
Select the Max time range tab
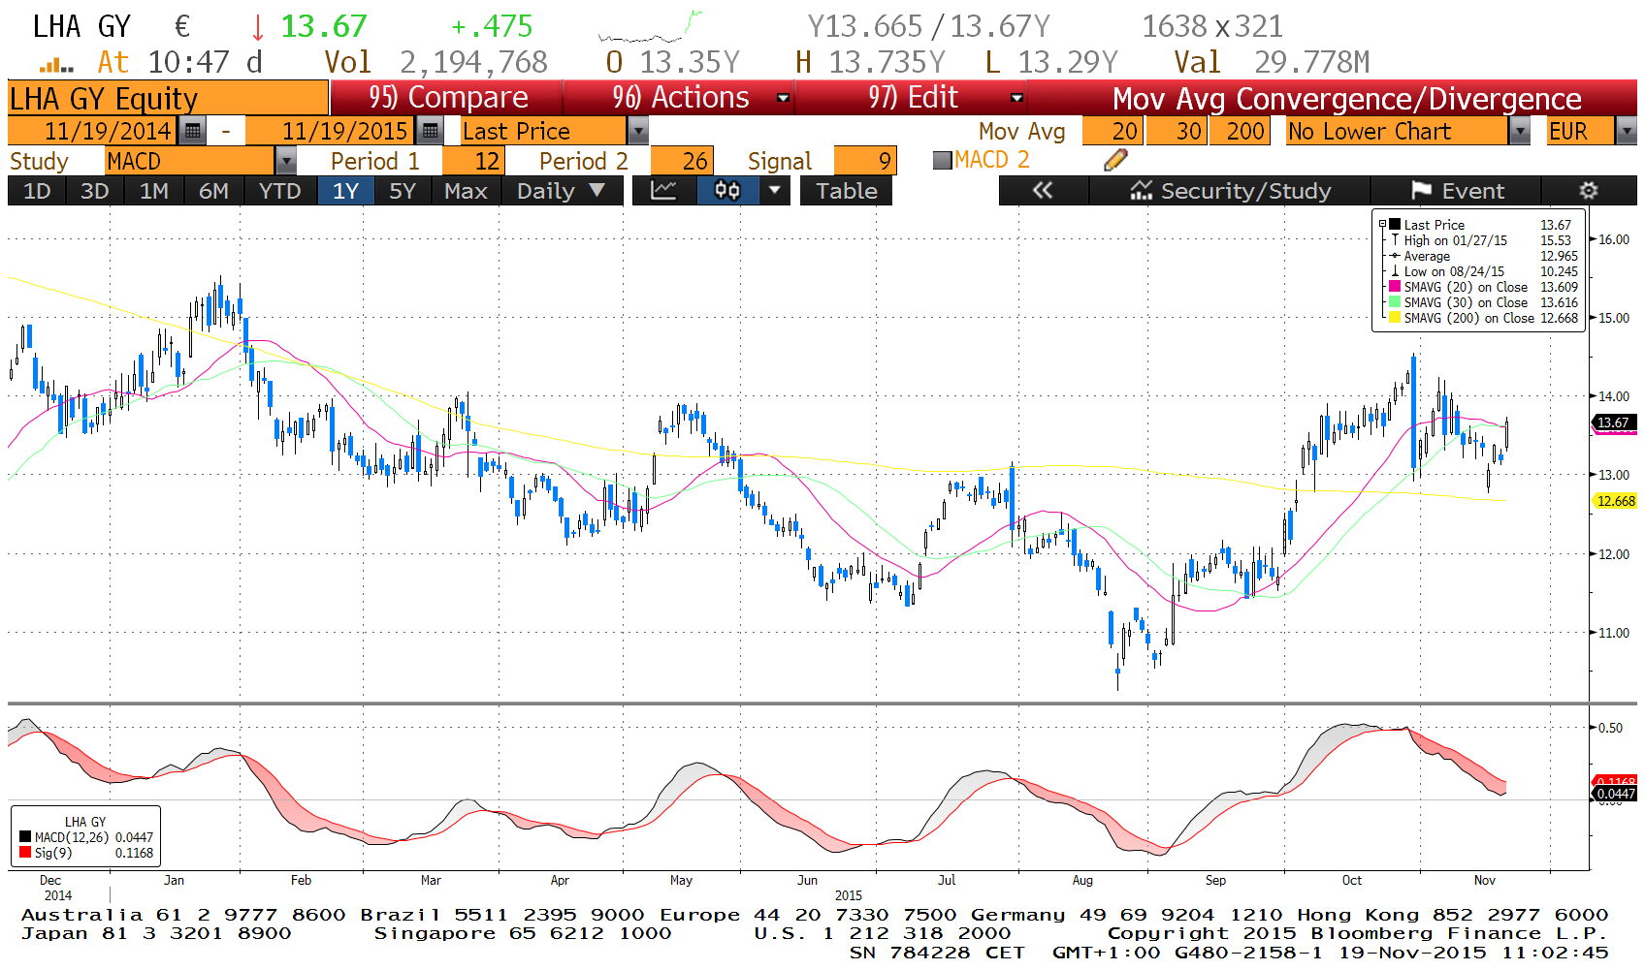[x=466, y=191]
